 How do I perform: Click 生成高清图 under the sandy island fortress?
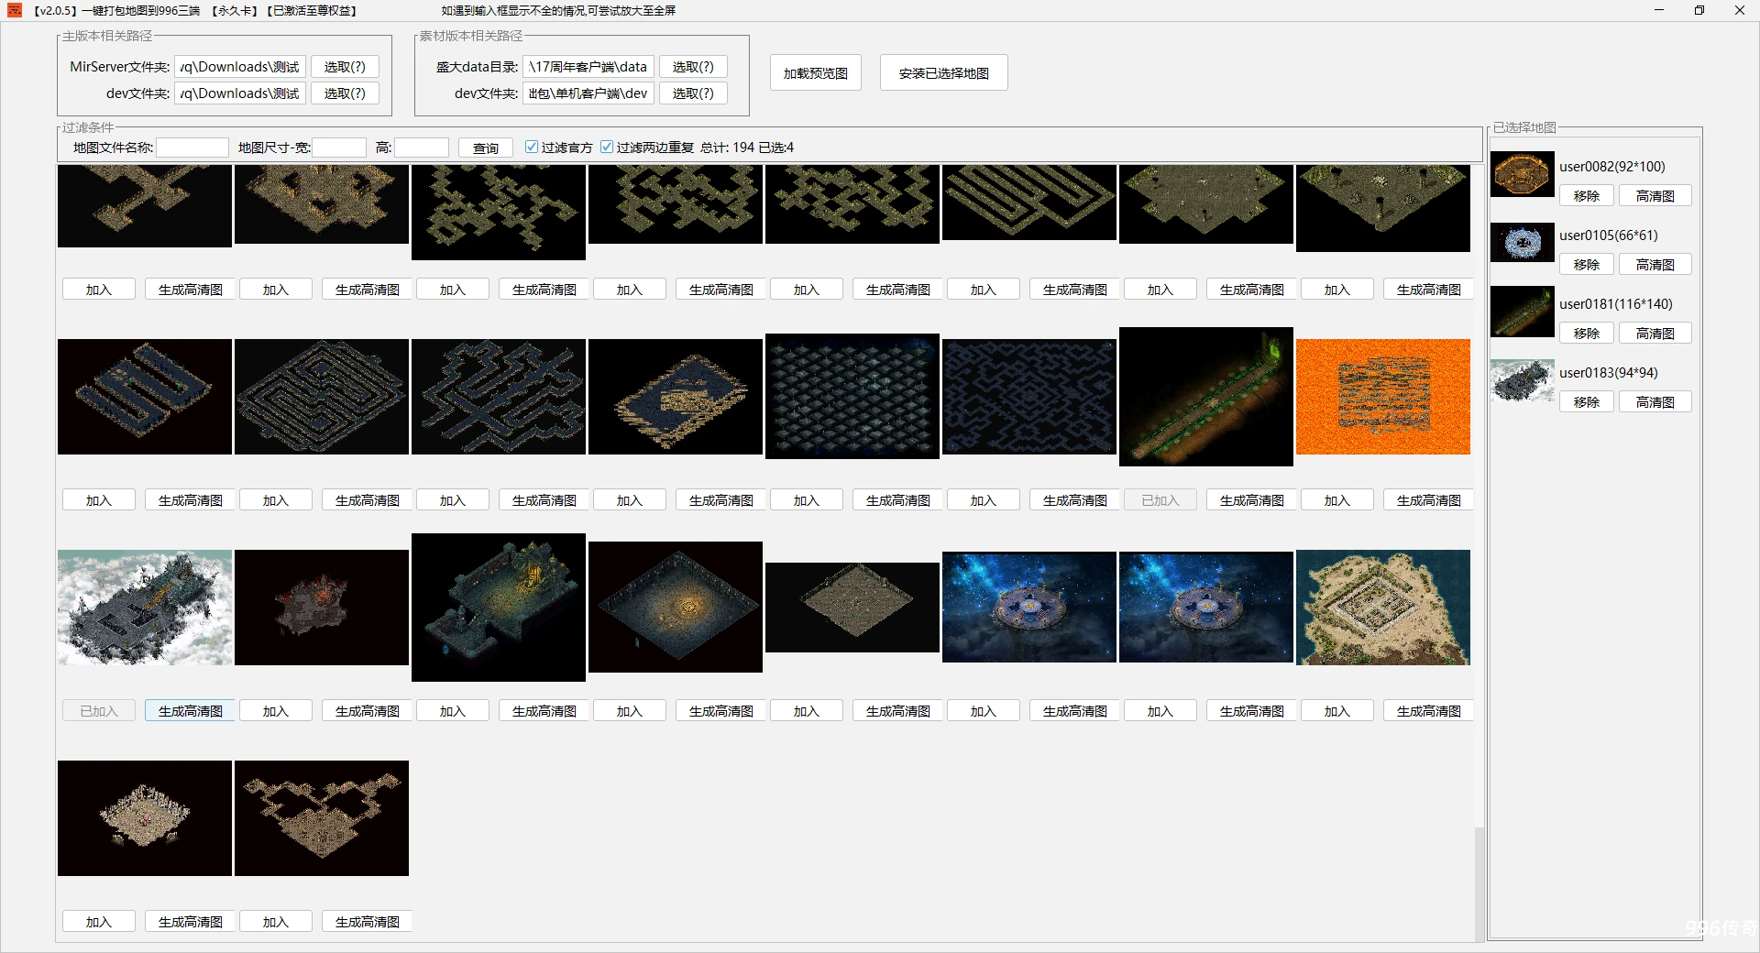coord(1428,711)
